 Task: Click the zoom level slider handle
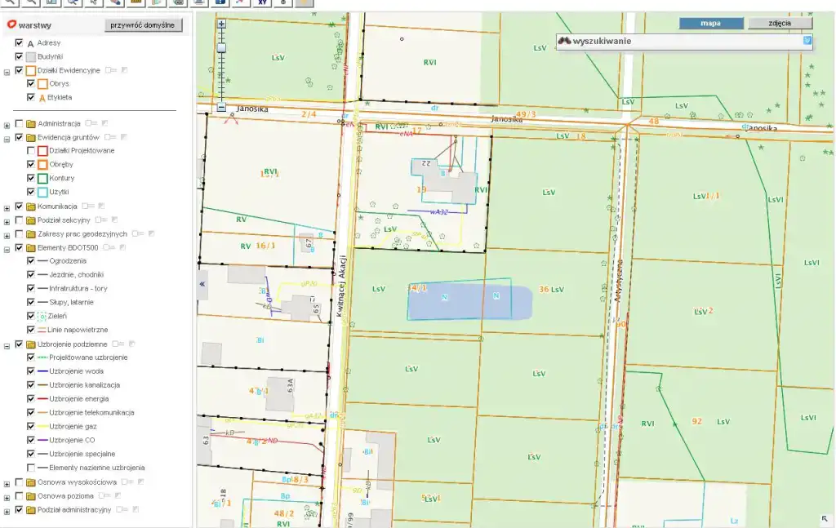pyautogui.click(x=221, y=48)
